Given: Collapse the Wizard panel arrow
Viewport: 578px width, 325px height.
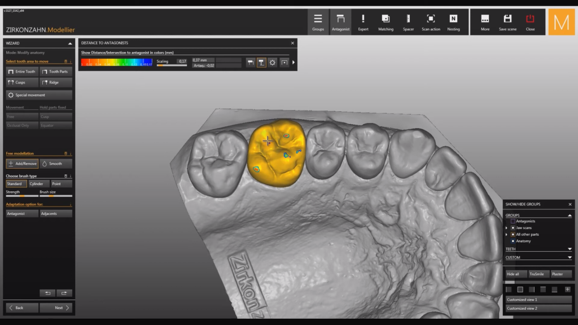Looking at the screenshot, I should pos(69,43).
